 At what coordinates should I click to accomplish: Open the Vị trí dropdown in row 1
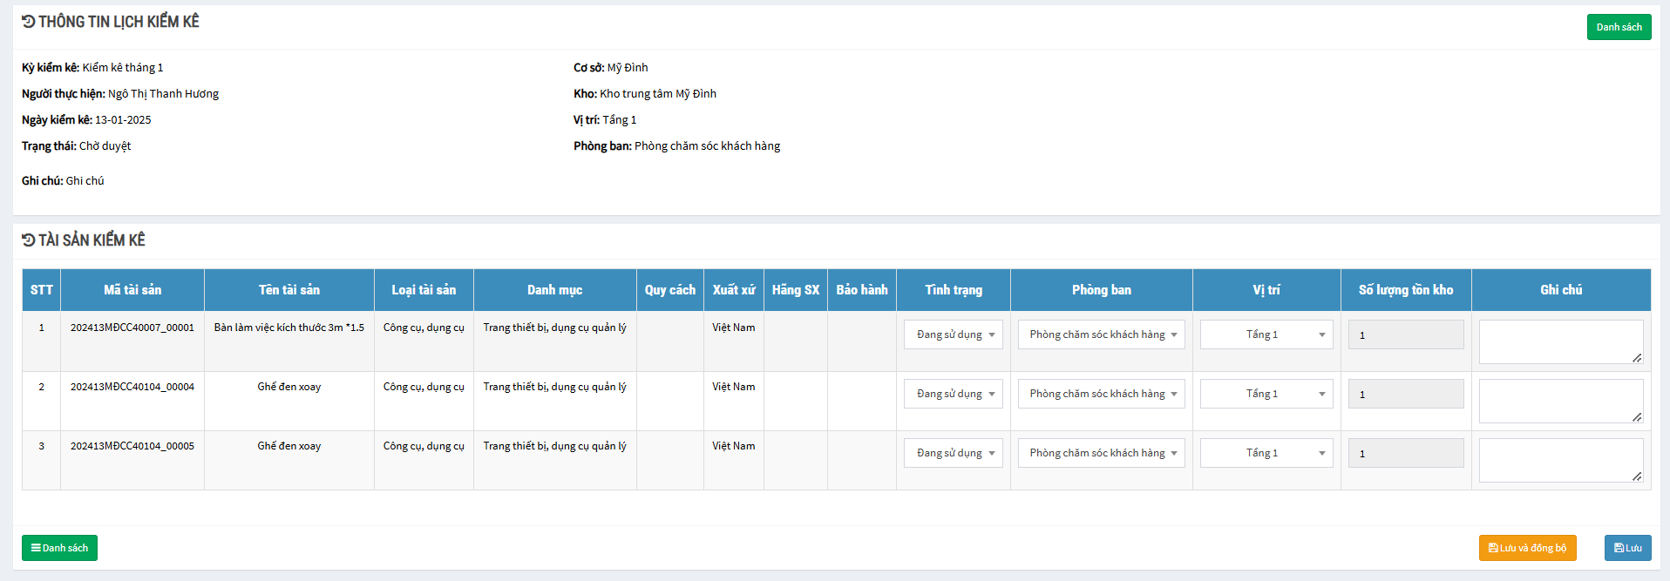click(1266, 334)
